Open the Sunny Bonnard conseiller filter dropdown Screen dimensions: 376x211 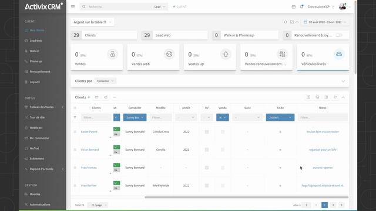135,117
